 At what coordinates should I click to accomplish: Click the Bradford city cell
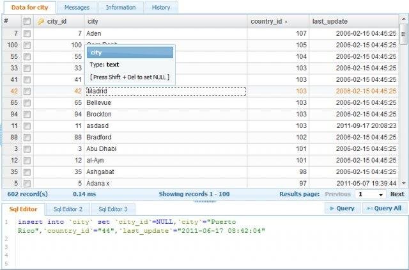(x=166, y=138)
